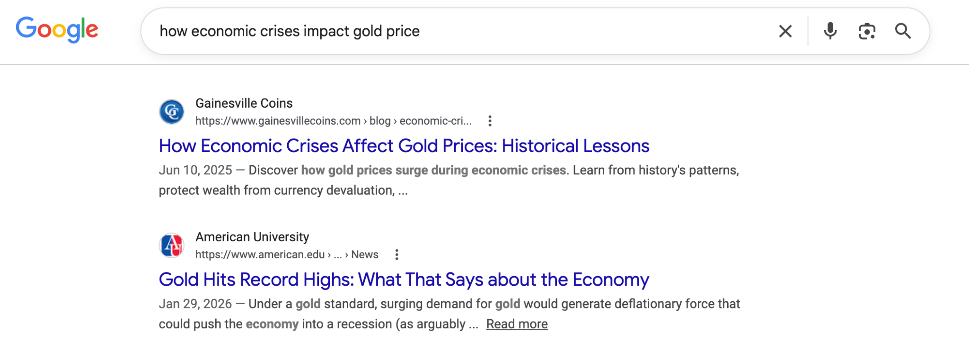Open Google Lens camera search icon

point(867,31)
